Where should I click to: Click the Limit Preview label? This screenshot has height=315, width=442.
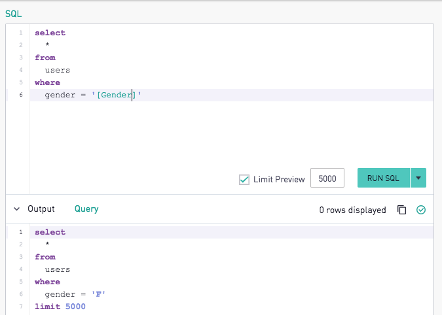pos(279,180)
